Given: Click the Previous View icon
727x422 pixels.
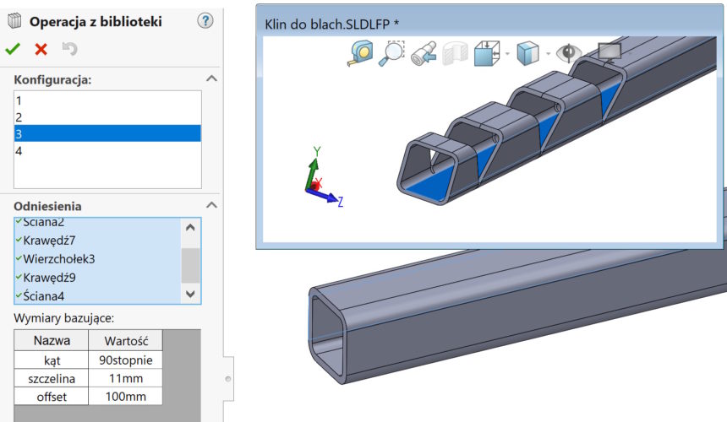Looking at the screenshot, I should tap(423, 54).
